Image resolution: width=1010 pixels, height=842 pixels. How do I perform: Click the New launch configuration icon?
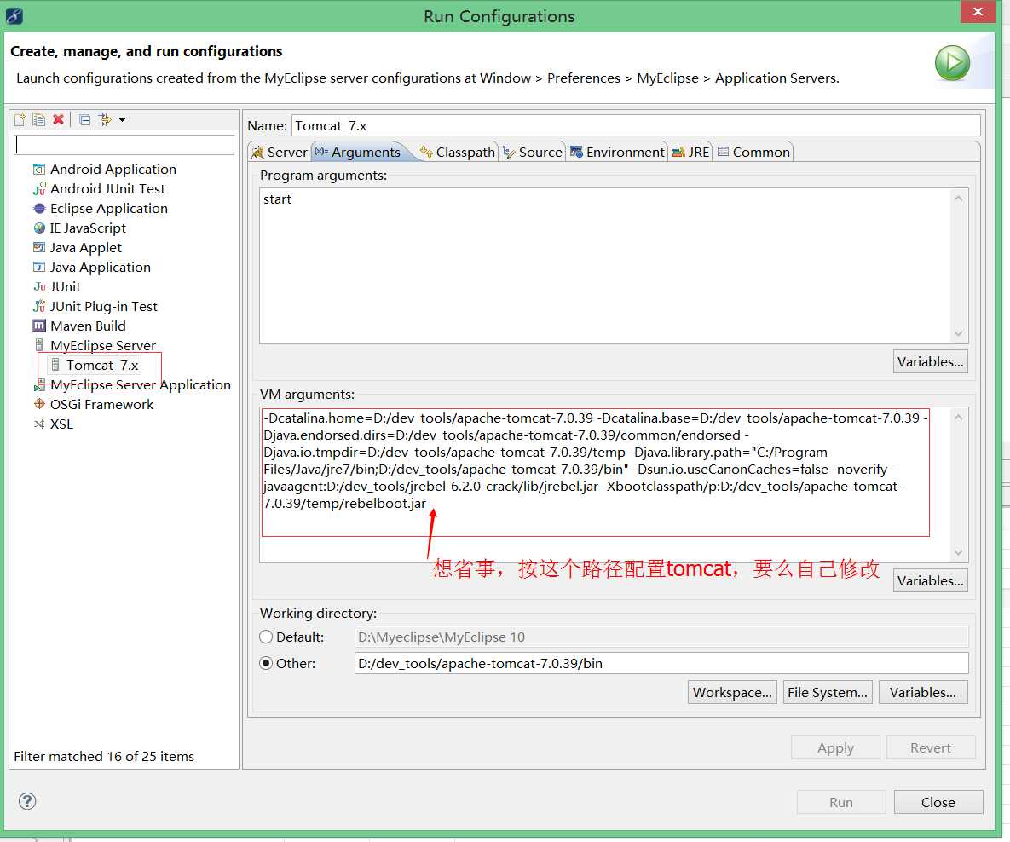(20, 120)
